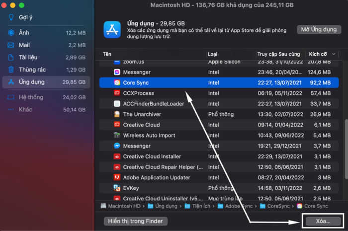Open the Ảnh category, 12,2 MB
This screenshot has width=348, height=231.
click(46, 33)
